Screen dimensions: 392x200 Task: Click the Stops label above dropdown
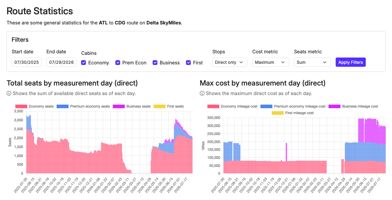[219, 52]
